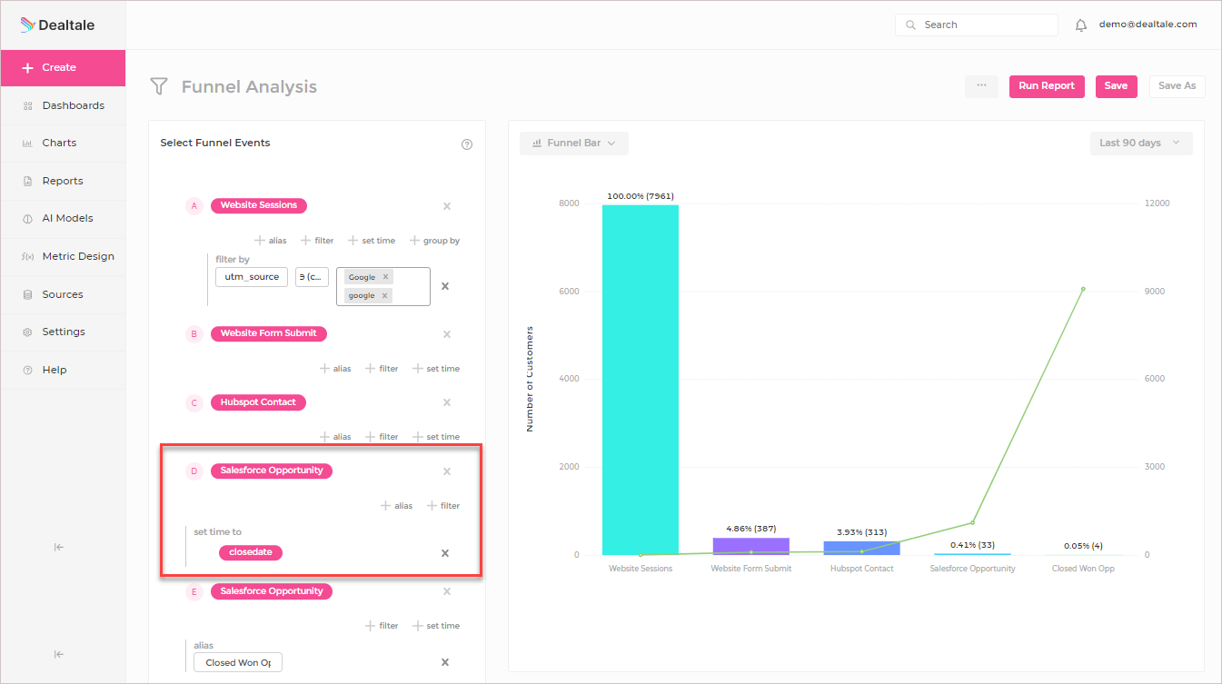Remove the lowercase google filter value
1222x684 pixels.
pyautogui.click(x=384, y=295)
